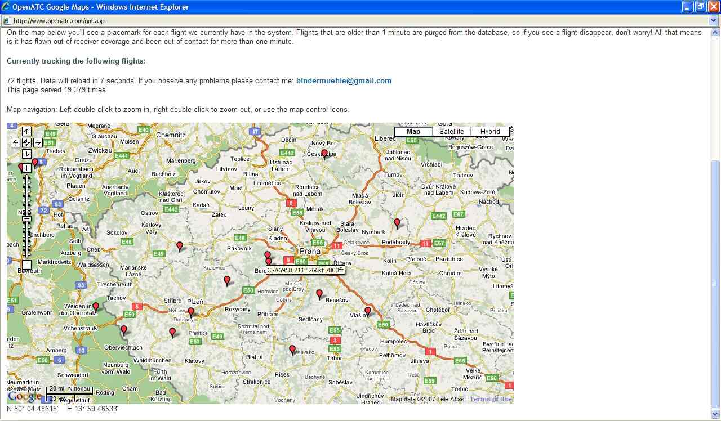Pan the map left with the arrow control
The image size is (721, 421).
tap(15, 143)
